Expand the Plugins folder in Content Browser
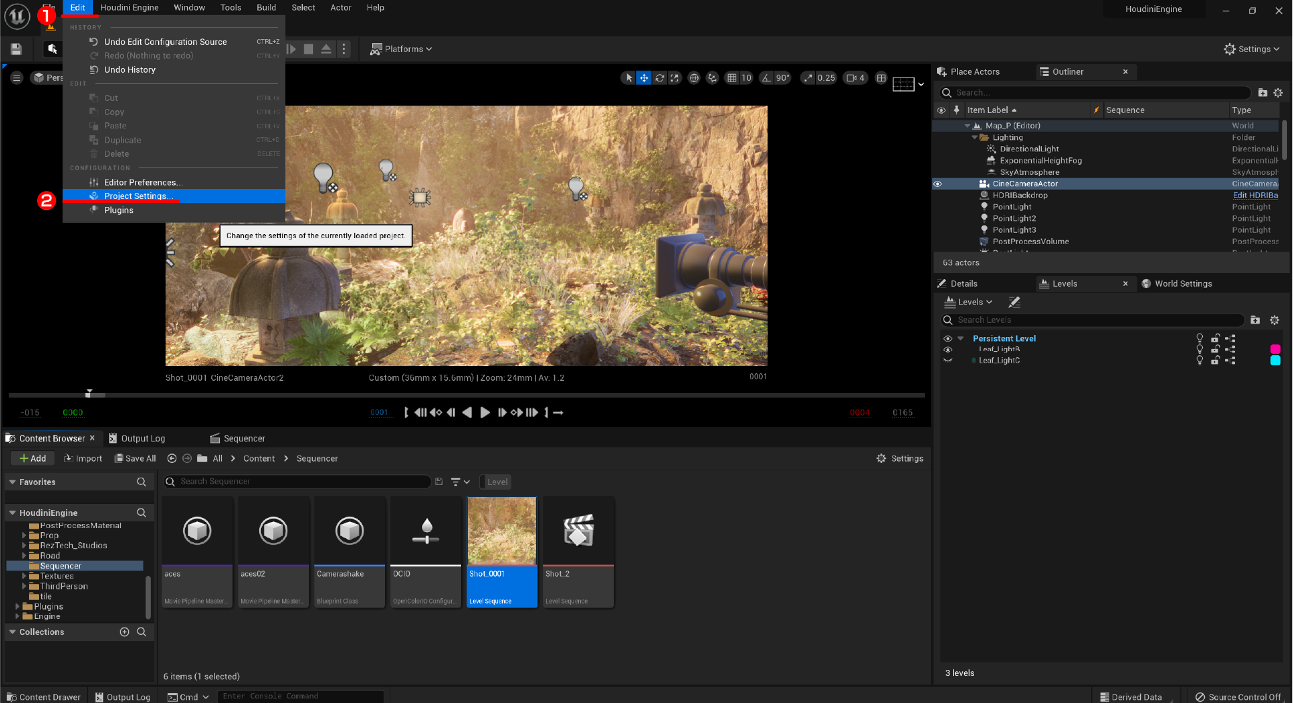The height and width of the screenshot is (703, 1293). (x=18, y=606)
